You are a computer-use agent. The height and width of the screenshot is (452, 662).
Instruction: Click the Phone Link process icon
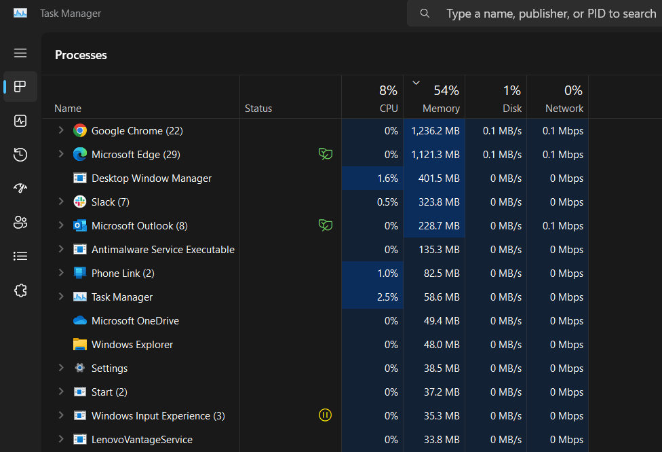tap(80, 273)
